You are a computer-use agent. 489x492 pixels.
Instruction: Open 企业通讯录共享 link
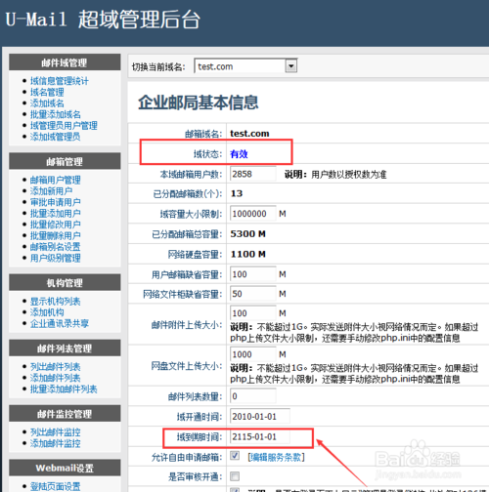click(60, 323)
